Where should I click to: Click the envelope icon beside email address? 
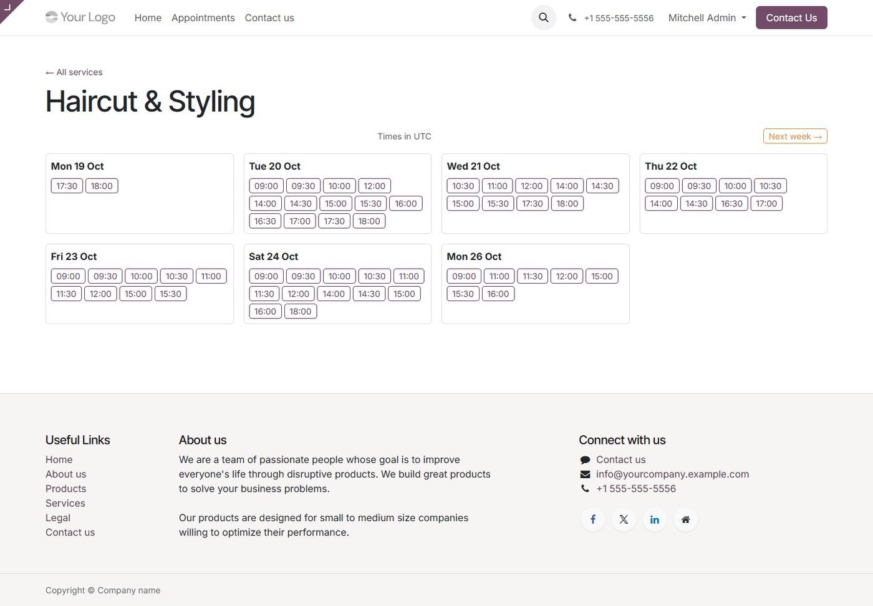585,474
